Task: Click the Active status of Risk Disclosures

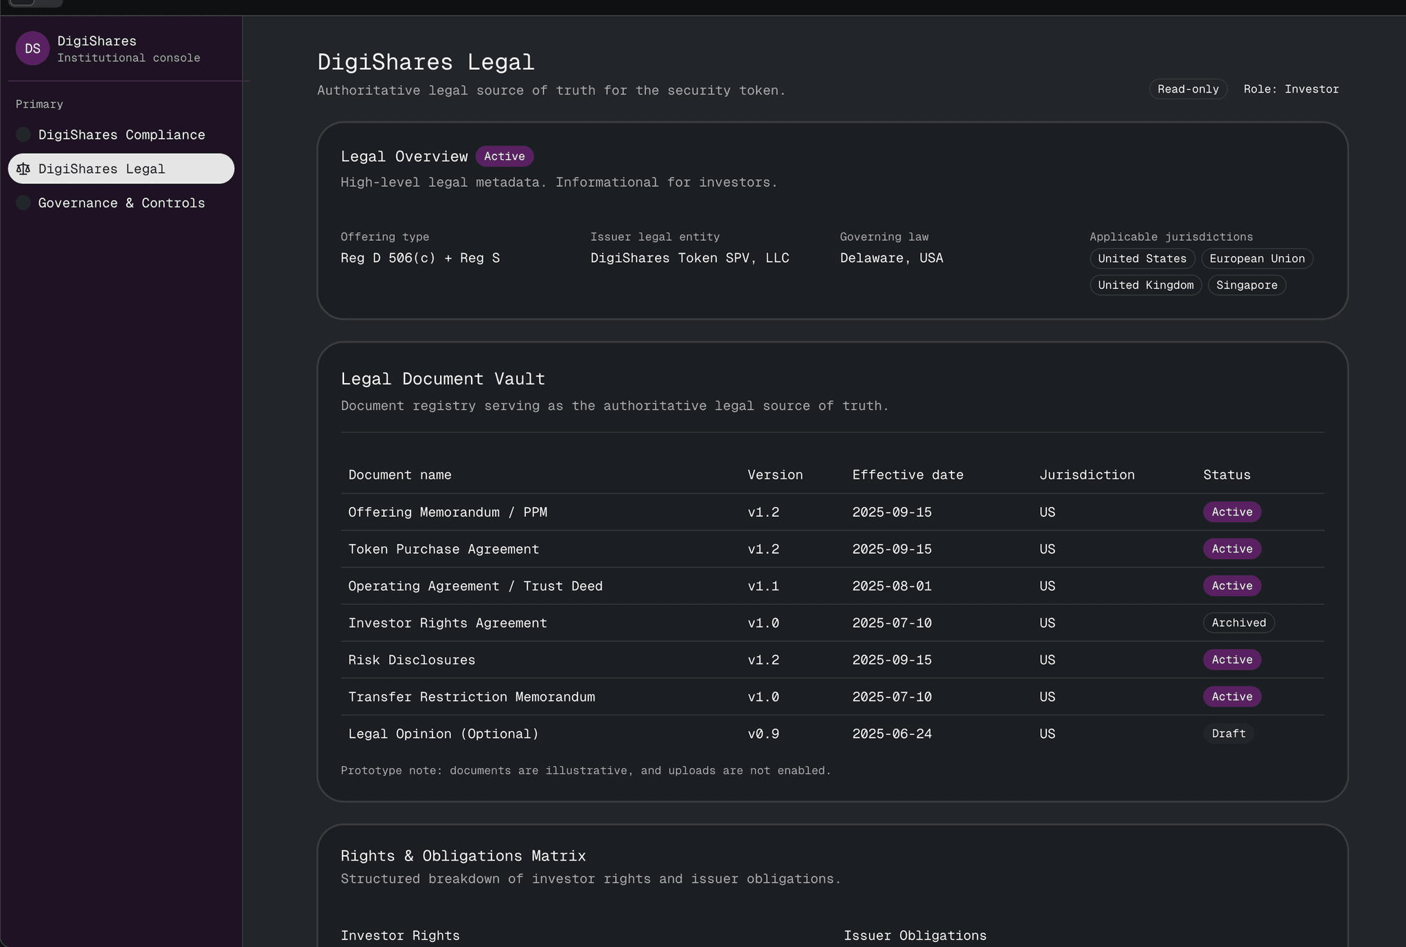Action: tap(1232, 659)
